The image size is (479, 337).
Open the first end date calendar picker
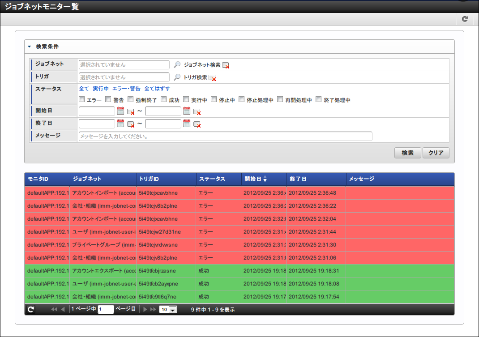point(120,124)
